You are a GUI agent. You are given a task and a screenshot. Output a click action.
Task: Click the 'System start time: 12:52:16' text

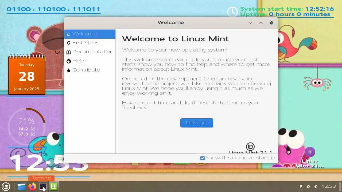click(x=287, y=9)
